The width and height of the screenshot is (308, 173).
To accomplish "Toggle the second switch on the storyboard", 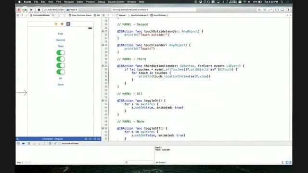I will (61, 59).
